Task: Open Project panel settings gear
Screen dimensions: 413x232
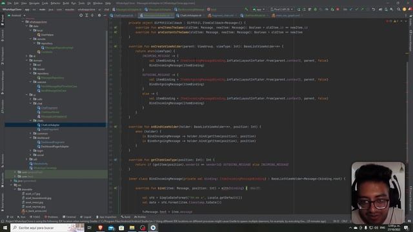Action: (x=99, y=15)
